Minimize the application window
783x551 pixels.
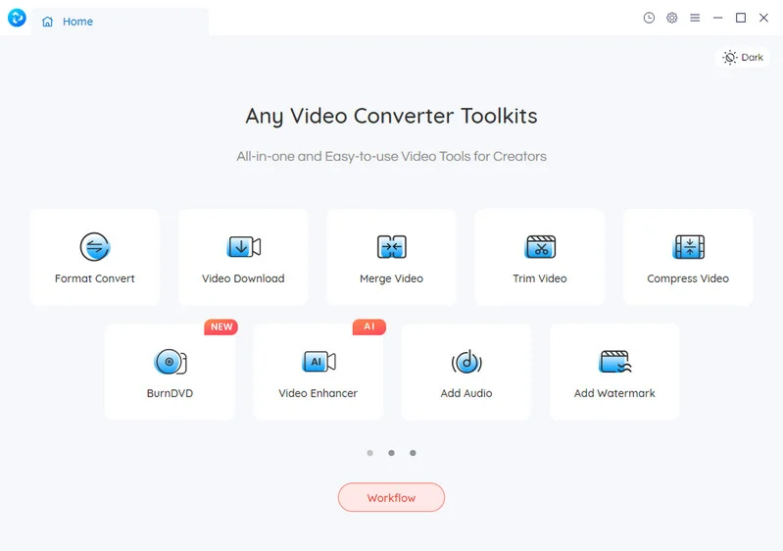click(717, 18)
